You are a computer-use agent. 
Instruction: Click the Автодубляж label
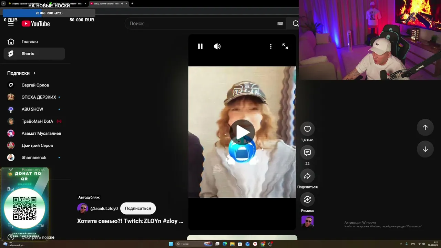(x=89, y=197)
